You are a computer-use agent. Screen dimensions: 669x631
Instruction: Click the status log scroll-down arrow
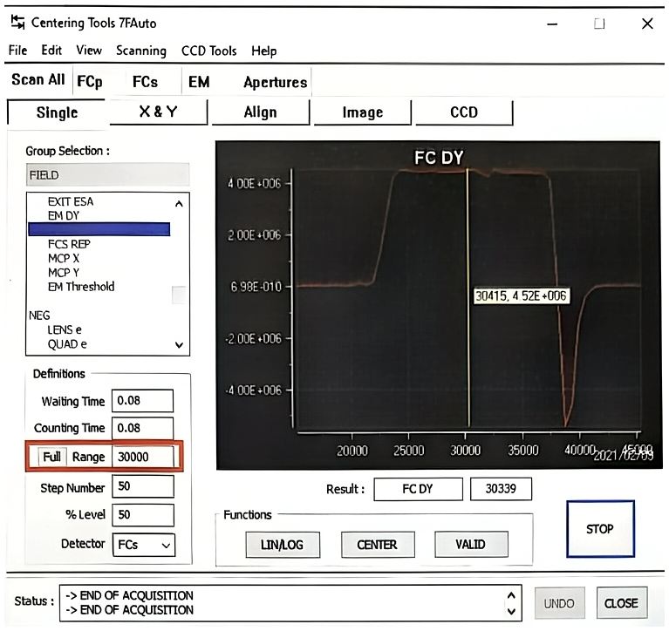[512, 611]
